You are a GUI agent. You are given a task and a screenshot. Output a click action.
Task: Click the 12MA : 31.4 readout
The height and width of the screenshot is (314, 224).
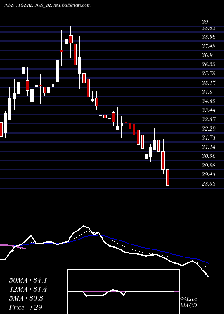[x=28, y=289]
